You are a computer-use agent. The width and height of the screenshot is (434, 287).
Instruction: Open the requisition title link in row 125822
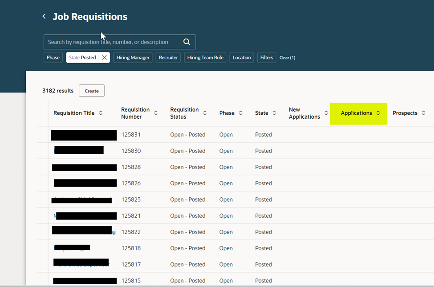click(x=84, y=231)
